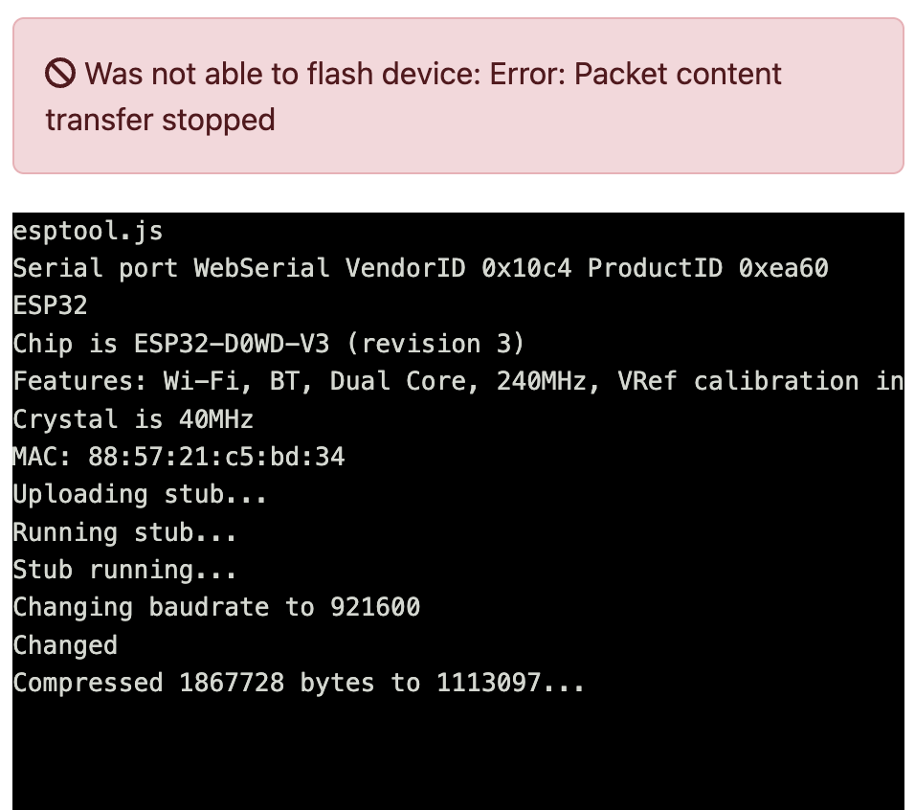Click the "Uploading stub..." log line
The height and width of the screenshot is (810, 915).
point(140,495)
